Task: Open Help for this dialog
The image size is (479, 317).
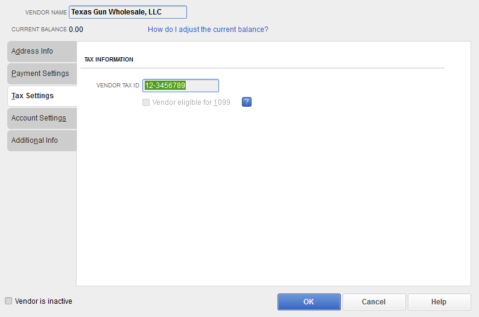Action: point(439,302)
